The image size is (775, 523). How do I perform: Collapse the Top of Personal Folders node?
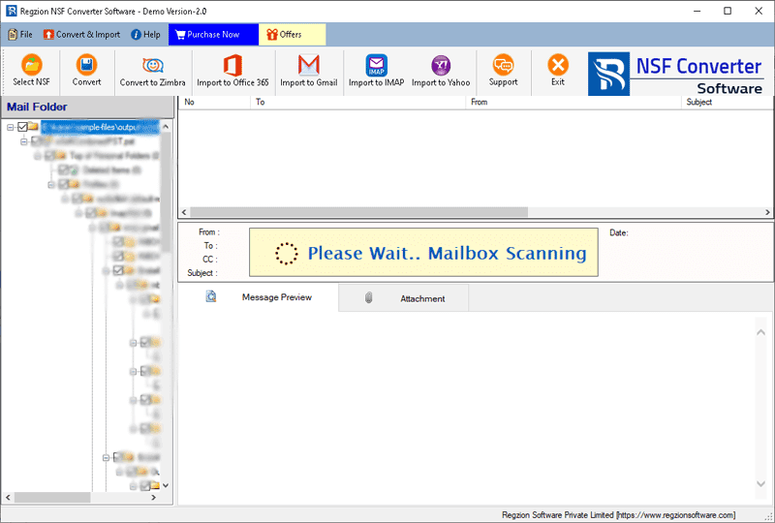(37, 155)
